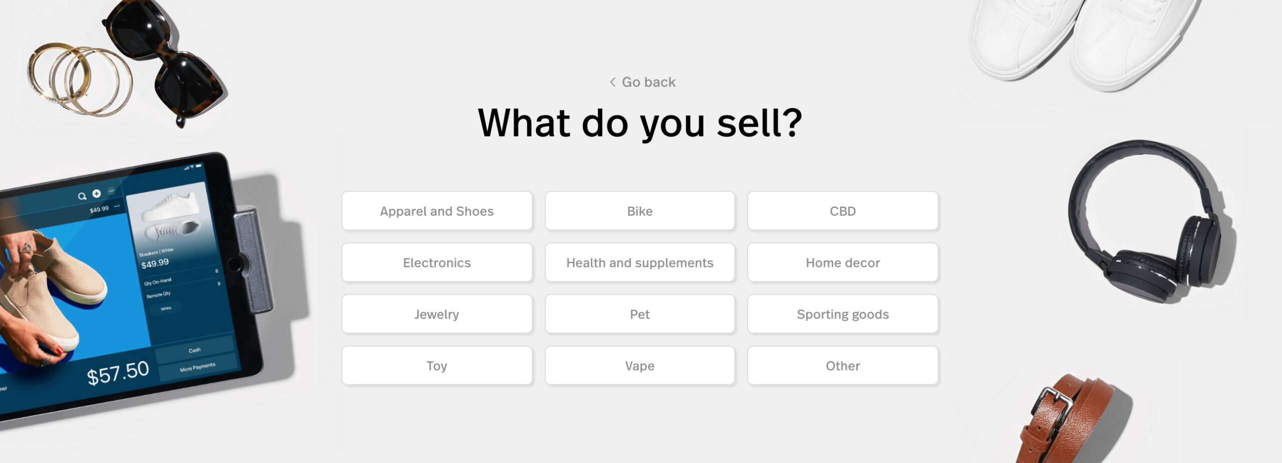Select the Home decor option
Image resolution: width=1282 pixels, height=463 pixels.
pyautogui.click(x=842, y=263)
